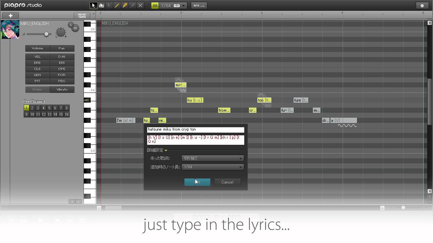The height and width of the screenshot is (243, 433).
Task: Open the Vibrato settings
Action: [62, 89]
